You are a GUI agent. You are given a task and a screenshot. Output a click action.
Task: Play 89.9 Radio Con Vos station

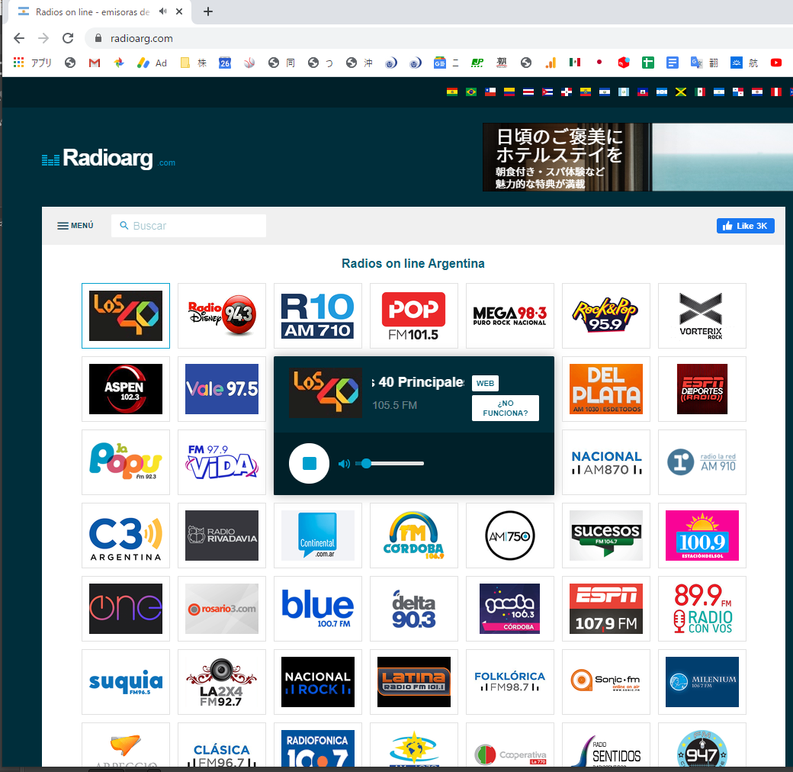click(702, 609)
